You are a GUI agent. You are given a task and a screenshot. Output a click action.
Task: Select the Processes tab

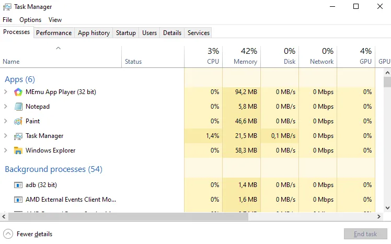point(16,32)
